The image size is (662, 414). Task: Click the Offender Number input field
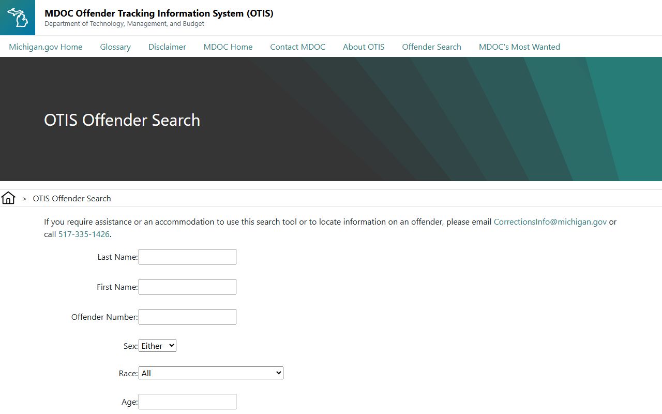point(187,317)
